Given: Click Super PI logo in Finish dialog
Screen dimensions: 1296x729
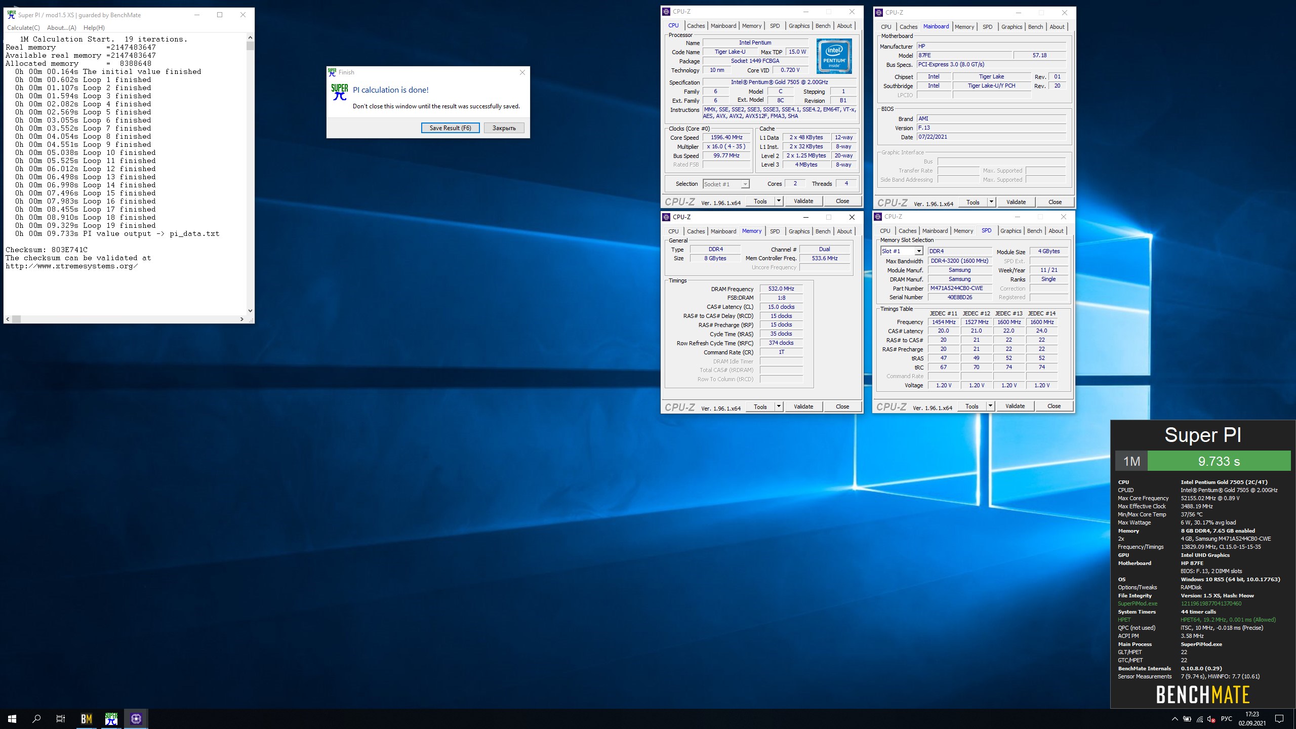Looking at the screenshot, I should point(340,92).
